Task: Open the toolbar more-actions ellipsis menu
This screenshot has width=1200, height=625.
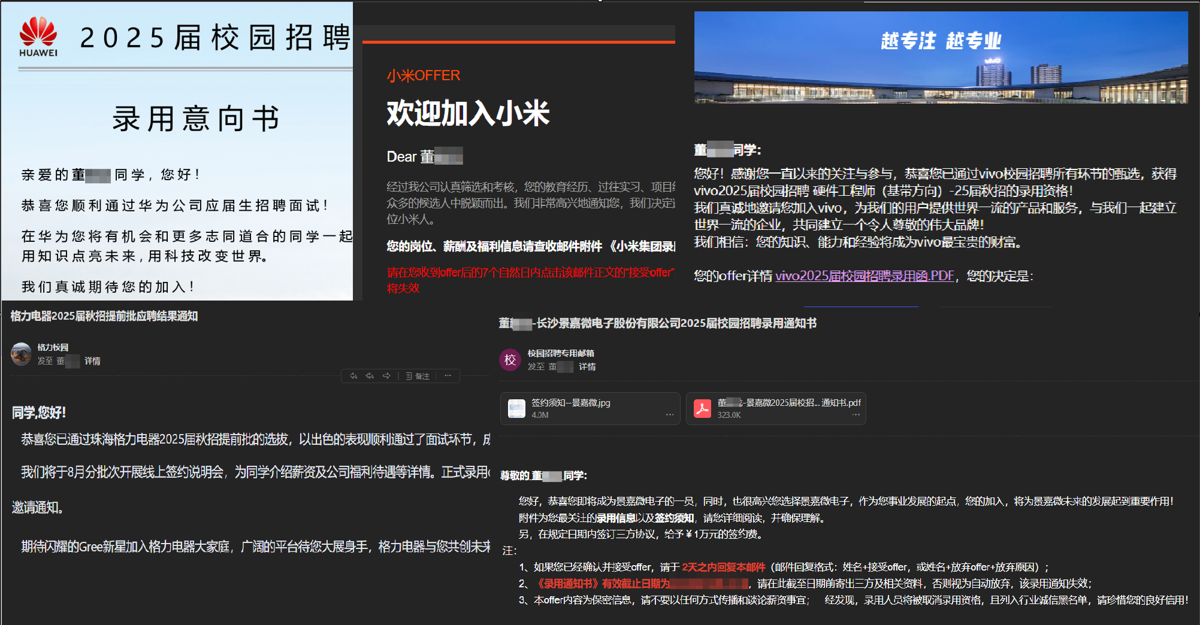Action: tap(448, 376)
